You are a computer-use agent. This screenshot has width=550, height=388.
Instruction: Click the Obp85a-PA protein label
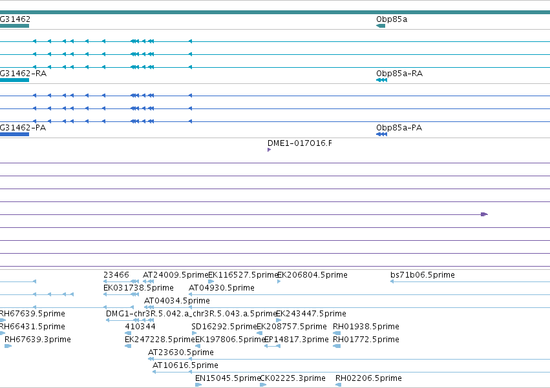(399, 128)
